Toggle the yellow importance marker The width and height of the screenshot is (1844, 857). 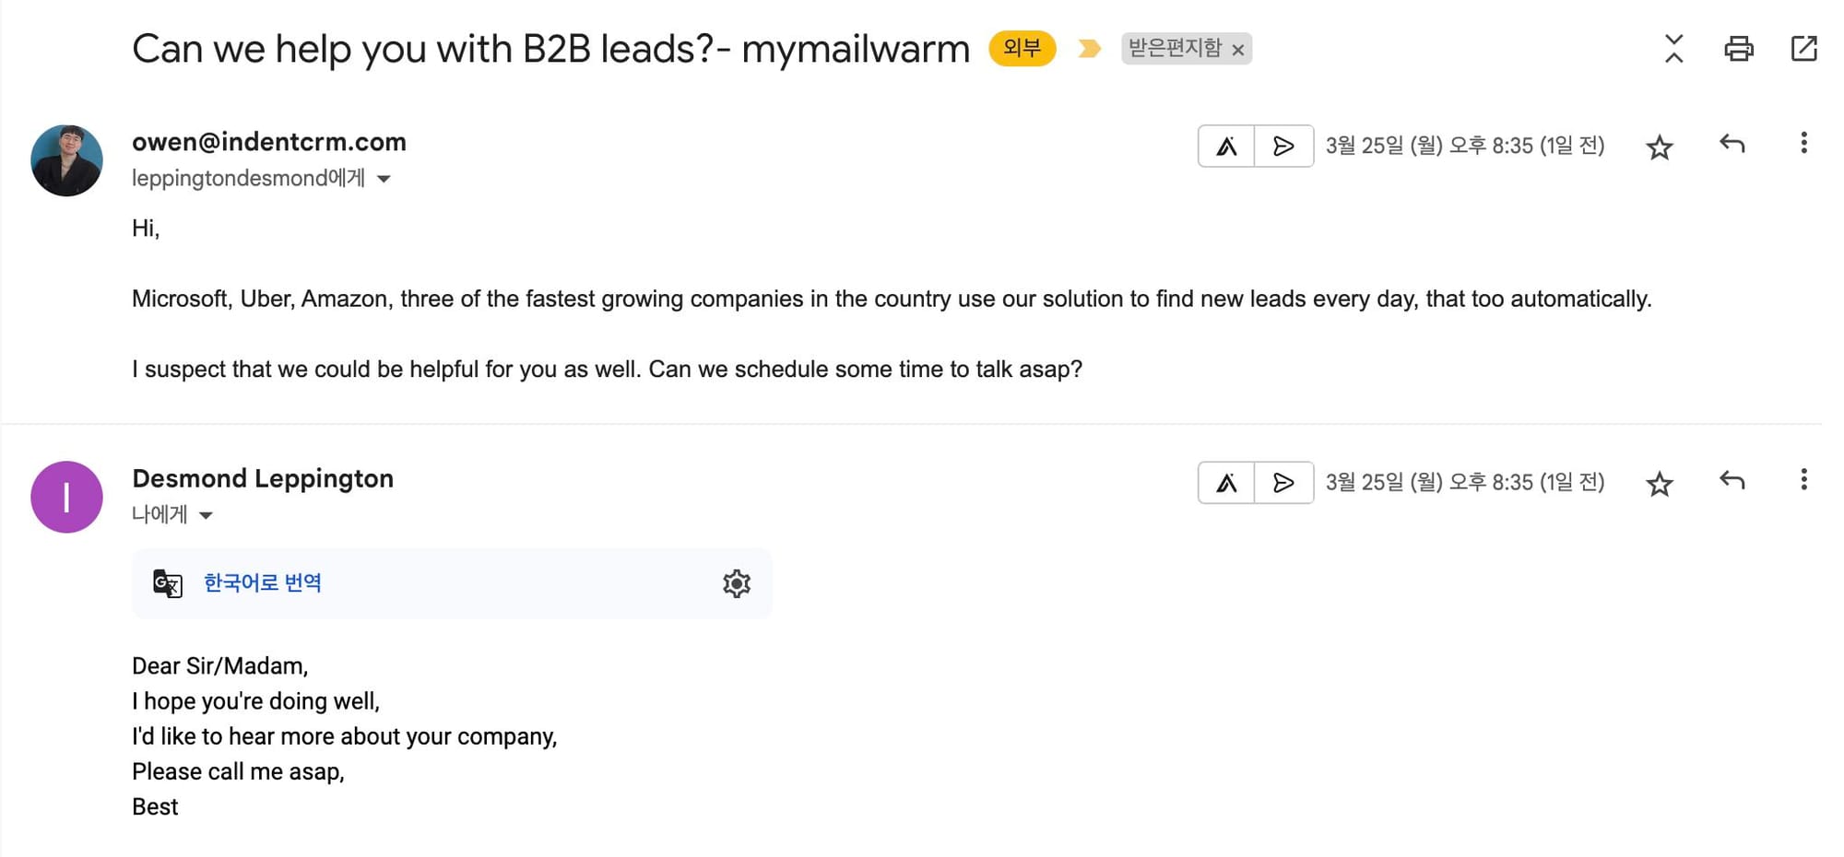[1089, 48]
